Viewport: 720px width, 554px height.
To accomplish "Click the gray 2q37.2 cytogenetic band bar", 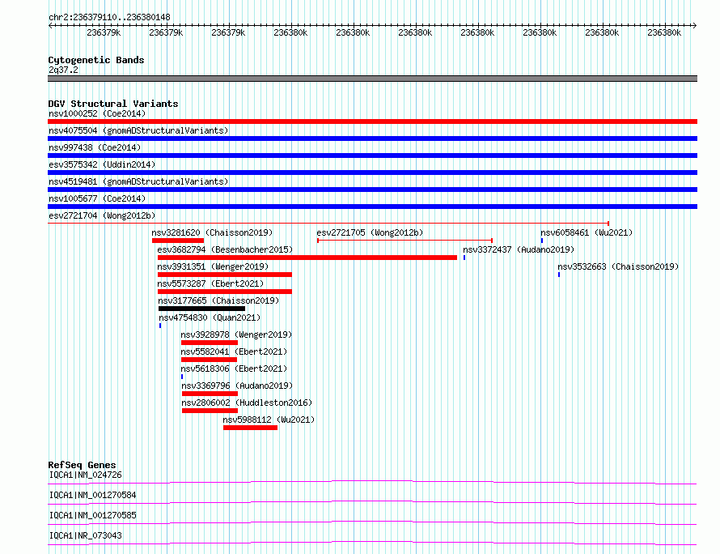I will (x=372, y=79).
